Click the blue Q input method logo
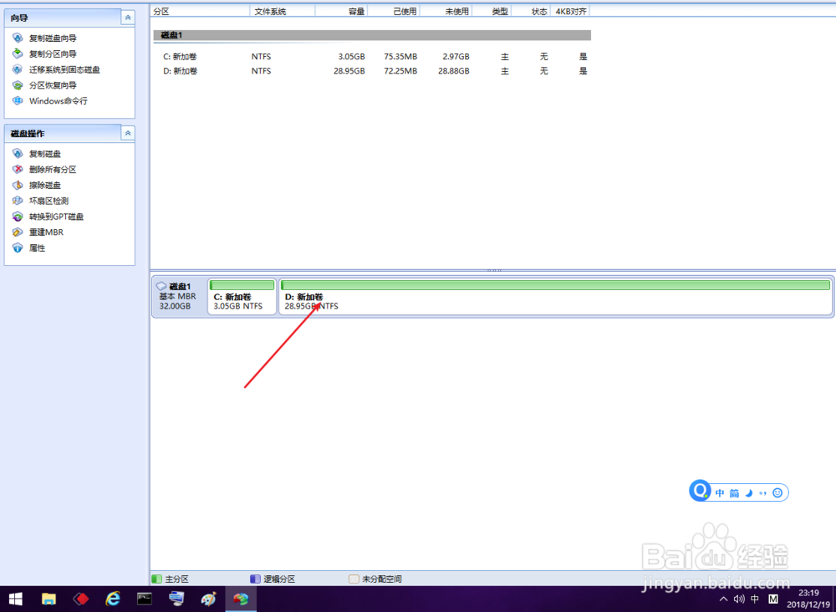This screenshot has width=836, height=612. click(x=700, y=491)
